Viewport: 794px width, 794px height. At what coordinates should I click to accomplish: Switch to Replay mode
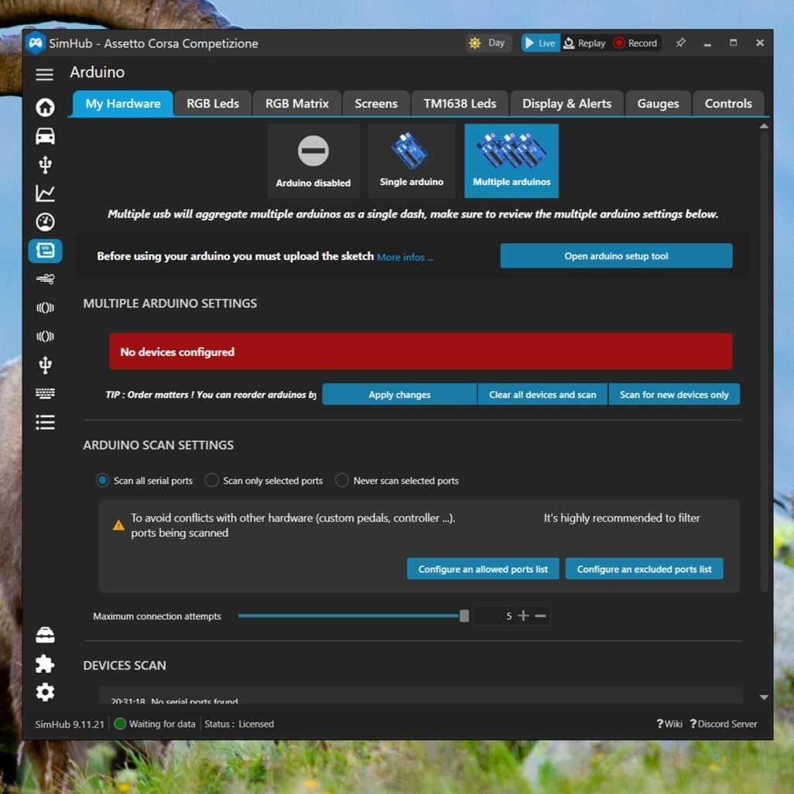(585, 43)
